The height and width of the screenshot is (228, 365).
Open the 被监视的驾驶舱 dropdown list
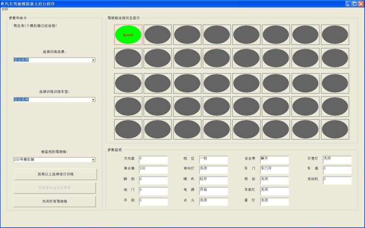click(x=93, y=160)
